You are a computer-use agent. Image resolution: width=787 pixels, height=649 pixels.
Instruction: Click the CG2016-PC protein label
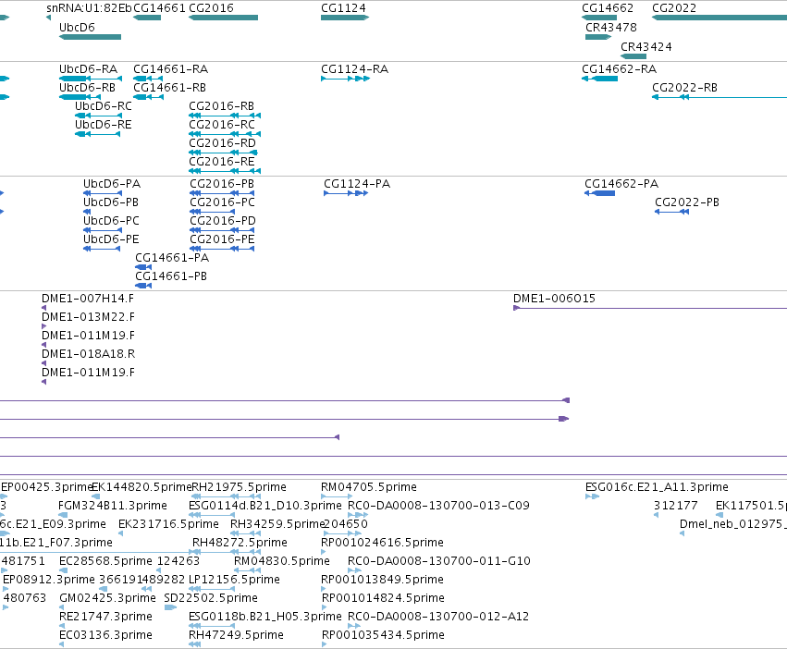click(x=222, y=202)
